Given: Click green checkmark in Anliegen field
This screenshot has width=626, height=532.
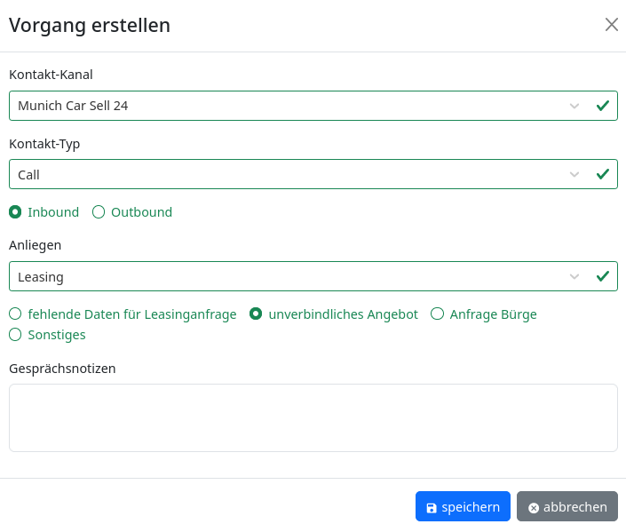Looking at the screenshot, I should click(x=602, y=276).
